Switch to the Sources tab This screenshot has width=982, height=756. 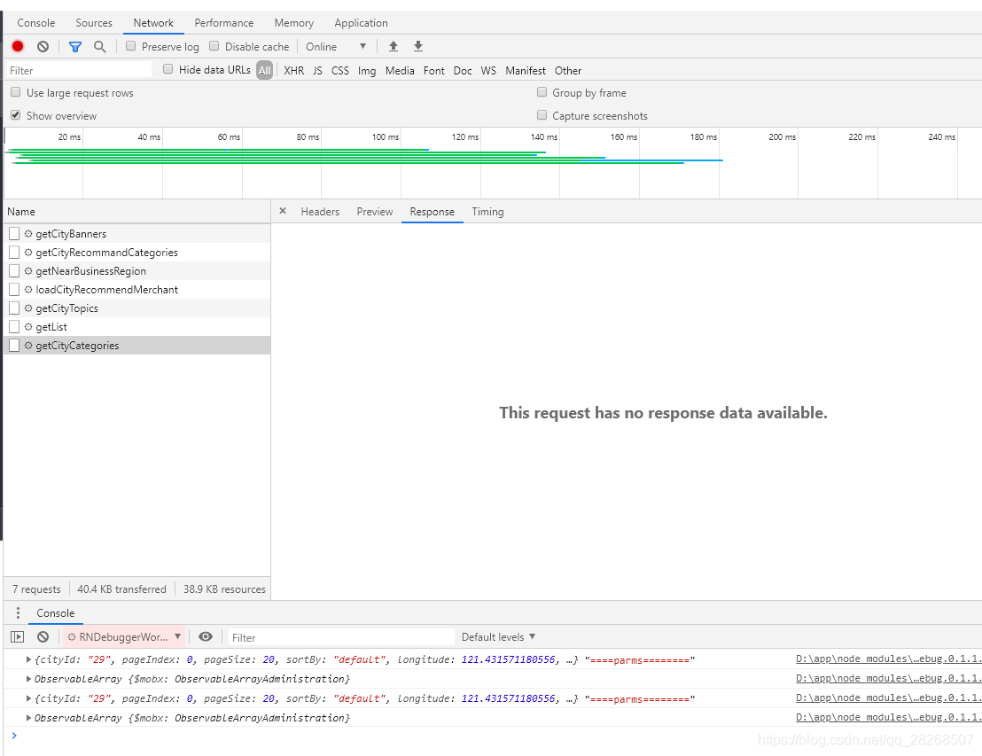tap(94, 22)
